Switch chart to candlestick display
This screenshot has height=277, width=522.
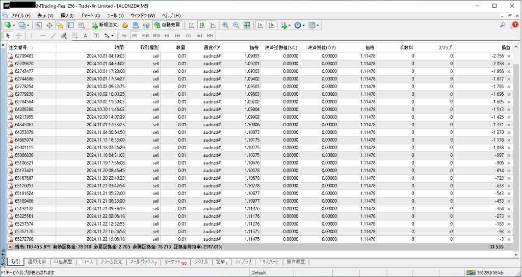(x=202, y=25)
